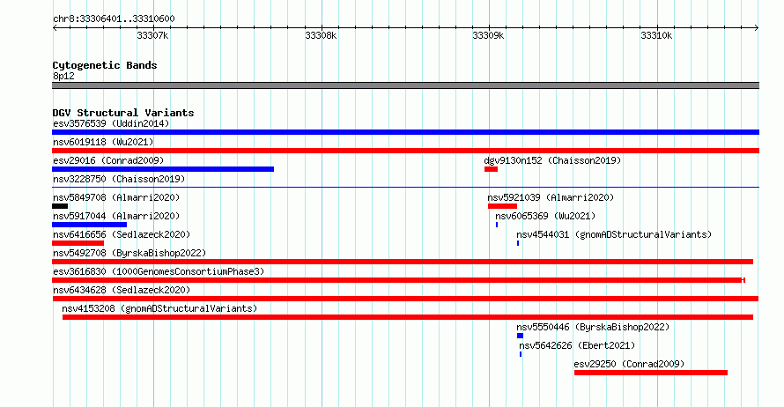
Task: Select the red nsv6416656 variant bar
Action: pyautogui.click(x=78, y=243)
